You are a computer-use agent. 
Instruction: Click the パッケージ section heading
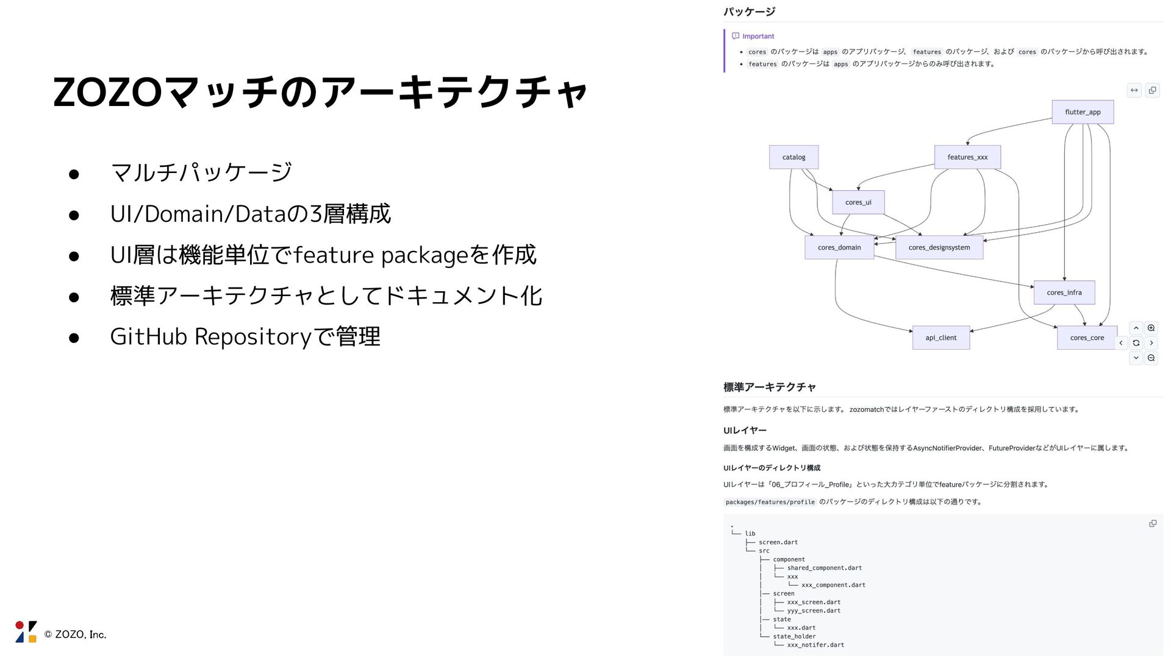pyautogui.click(x=750, y=12)
